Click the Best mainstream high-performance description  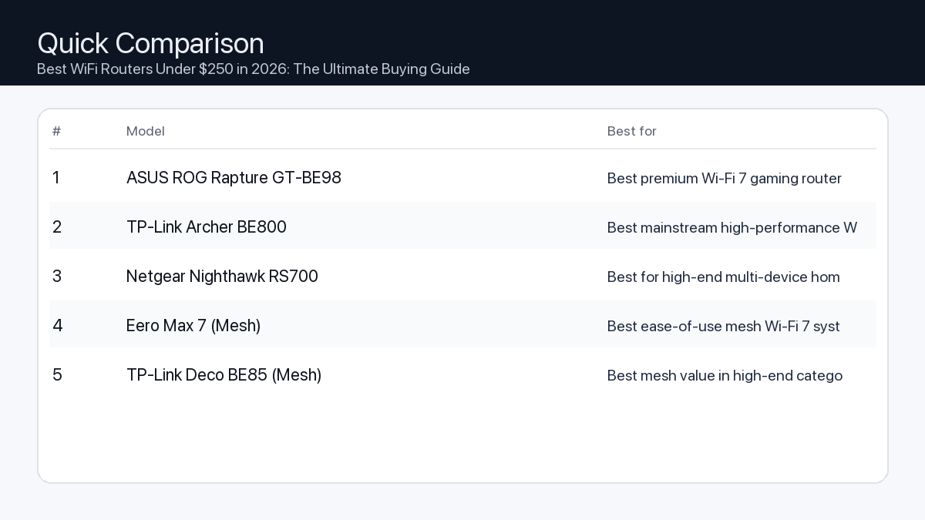tap(732, 228)
